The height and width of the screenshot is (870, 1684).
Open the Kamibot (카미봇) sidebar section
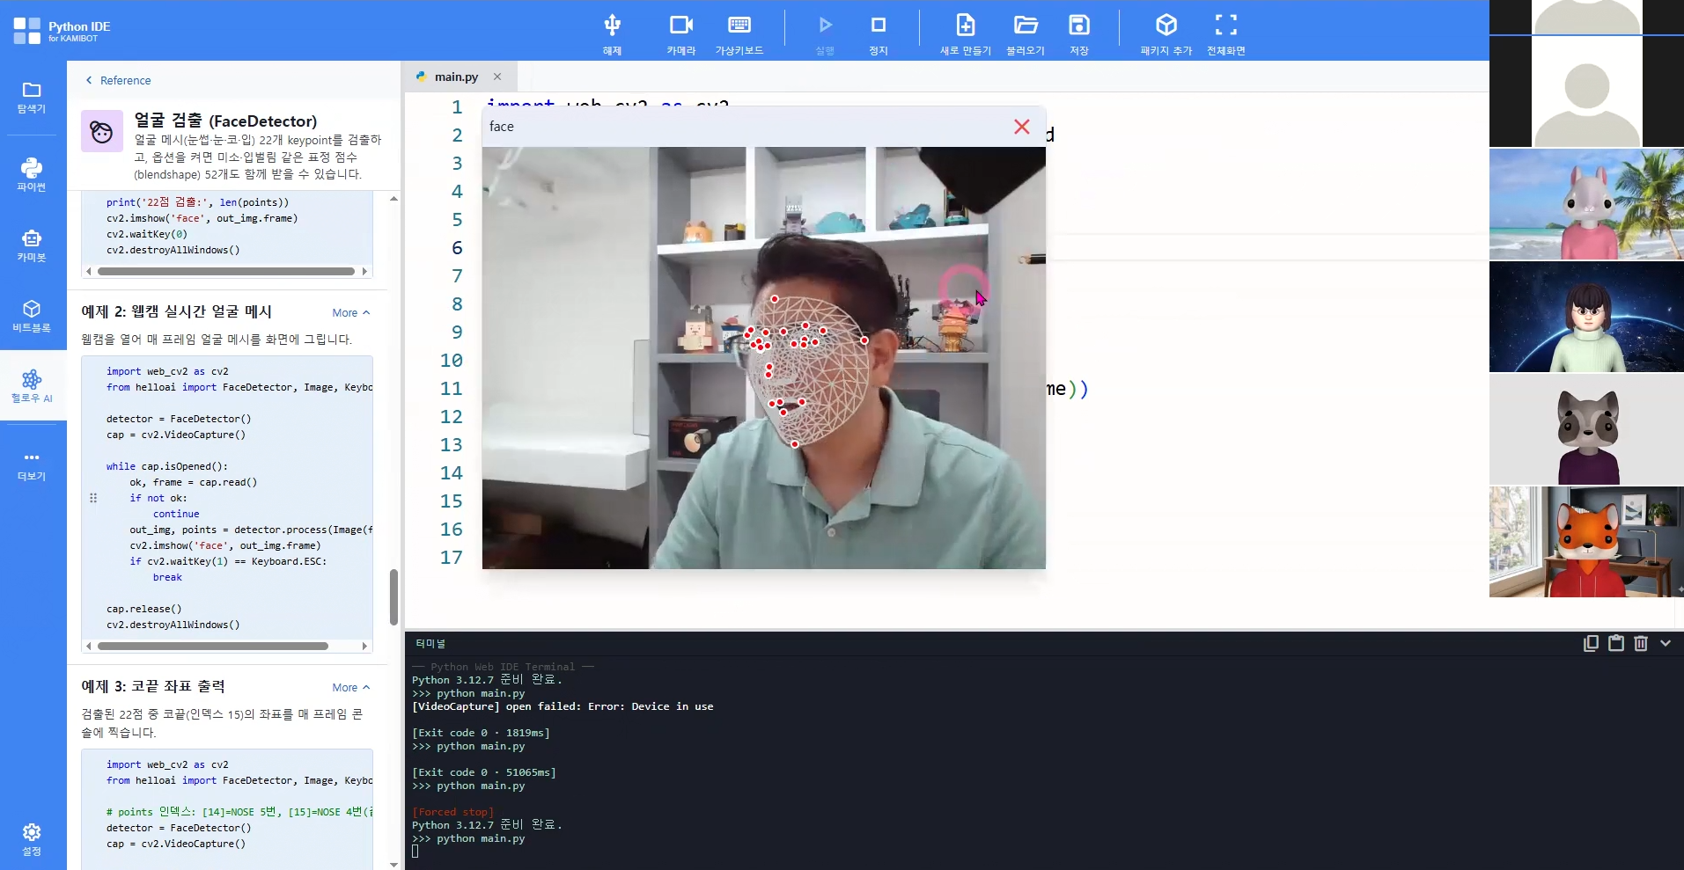pos(32,245)
